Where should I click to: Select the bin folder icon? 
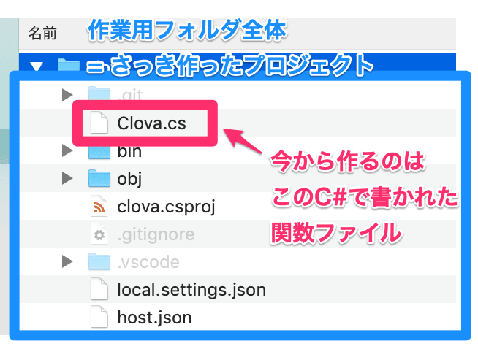point(99,153)
